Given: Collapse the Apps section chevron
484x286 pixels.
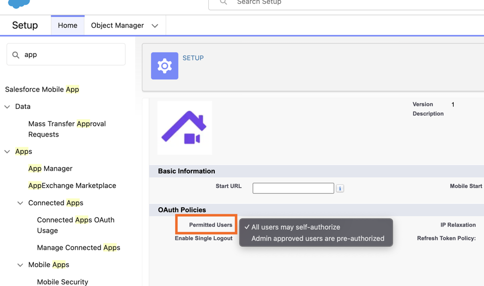Looking at the screenshot, I should pyautogui.click(x=7, y=151).
